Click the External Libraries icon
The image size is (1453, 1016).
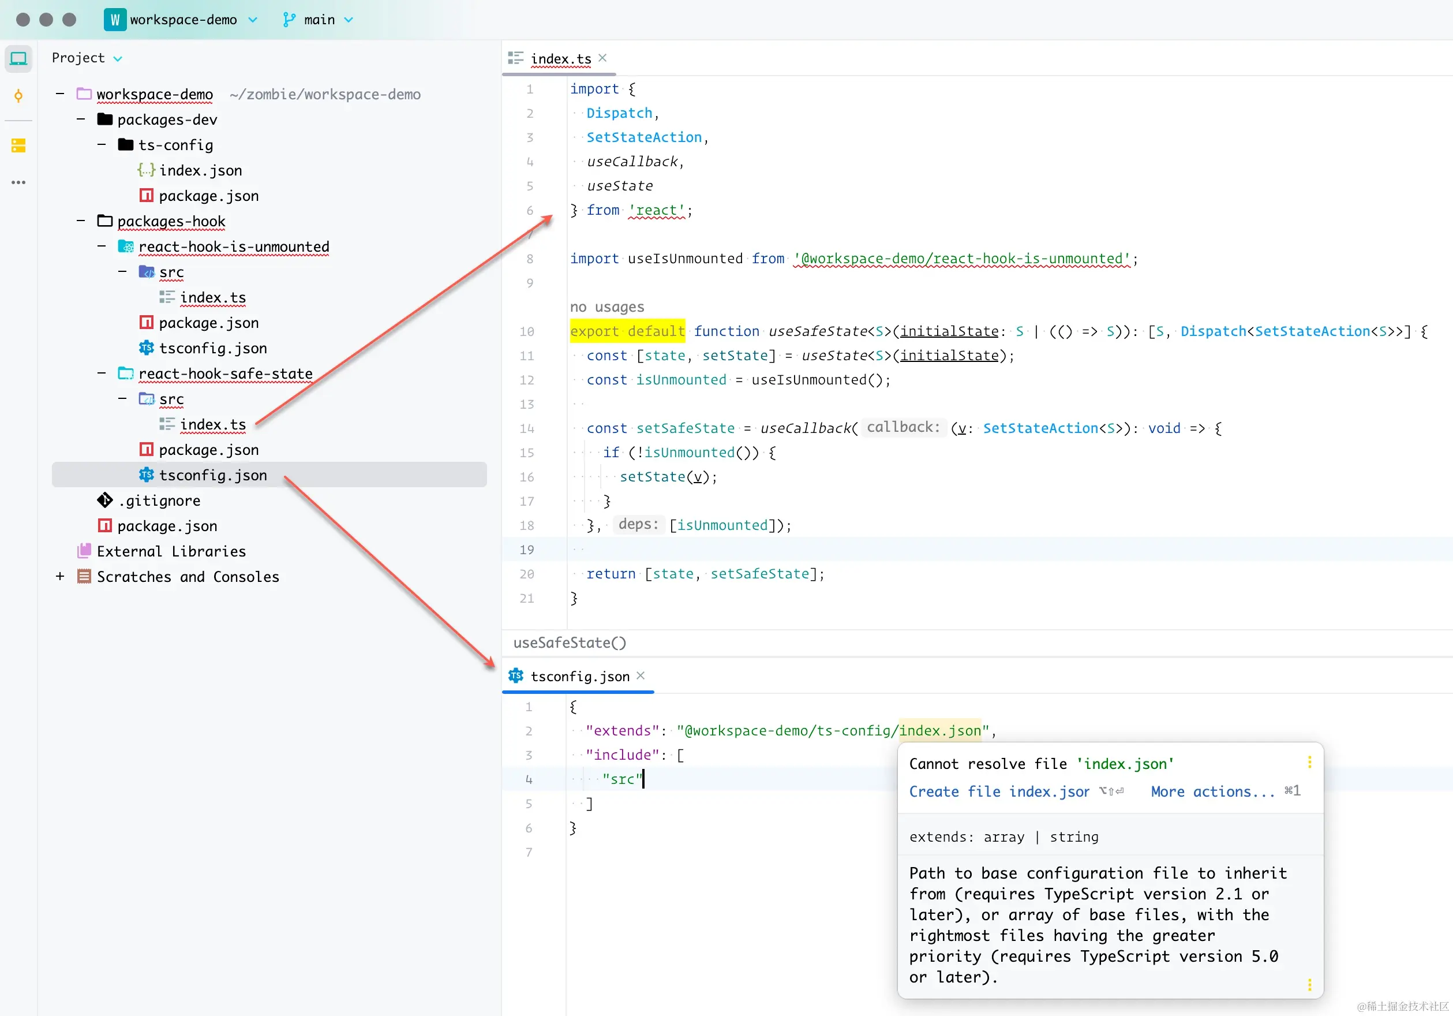pos(84,551)
